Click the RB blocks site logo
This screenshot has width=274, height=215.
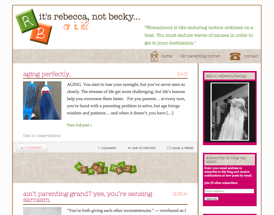(x=34, y=27)
